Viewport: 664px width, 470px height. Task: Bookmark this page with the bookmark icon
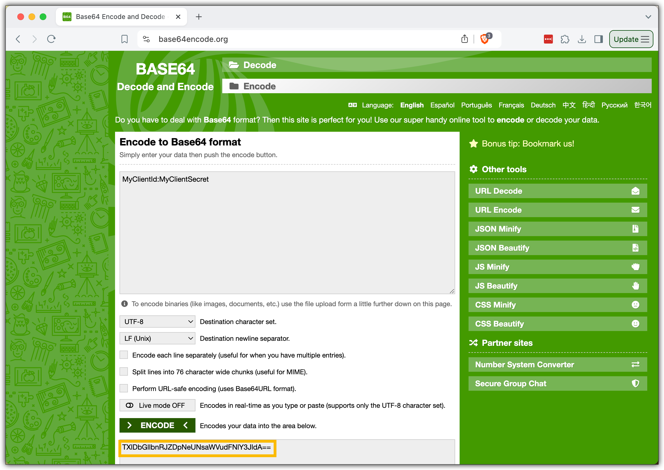[x=125, y=39]
